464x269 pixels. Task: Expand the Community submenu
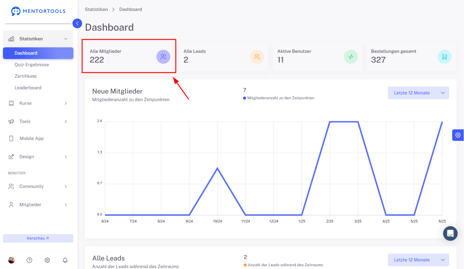tap(38, 186)
